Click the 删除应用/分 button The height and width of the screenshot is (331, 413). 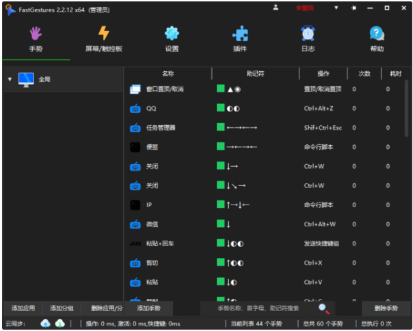[x=102, y=308]
